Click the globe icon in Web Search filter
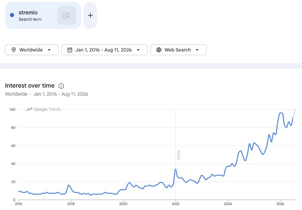The height and width of the screenshot is (210, 302). tap(159, 50)
